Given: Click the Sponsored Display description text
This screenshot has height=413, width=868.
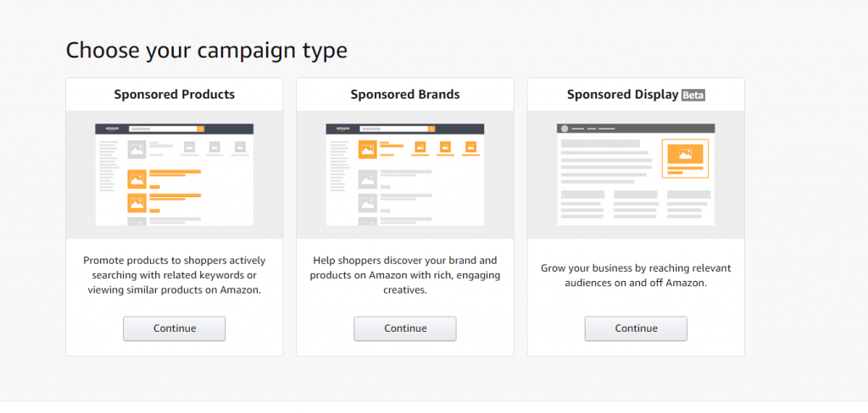Looking at the screenshot, I should pyautogui.click(x=636, y=275).
